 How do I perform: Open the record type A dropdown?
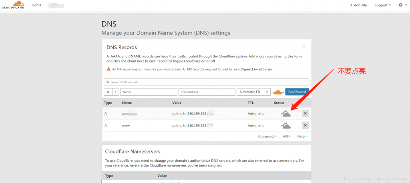[111, 92]
